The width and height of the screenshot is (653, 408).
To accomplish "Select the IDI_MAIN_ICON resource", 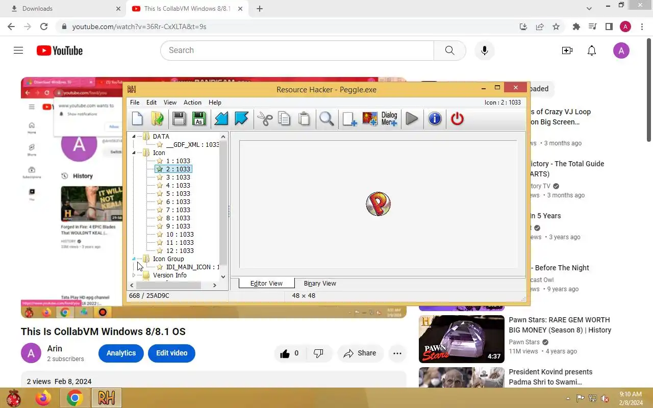I will 192,267.
